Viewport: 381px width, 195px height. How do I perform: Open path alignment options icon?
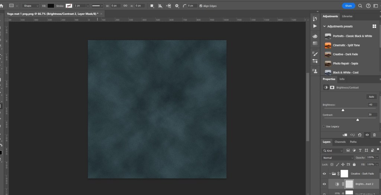point(160,6)
